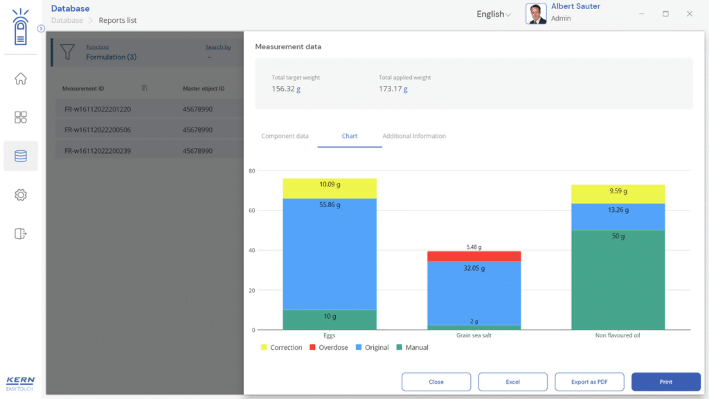The width and height of the screenshot is (709, 399).
Task: Open the apps grid icon in sidebar
Action: tap(21, 118)
